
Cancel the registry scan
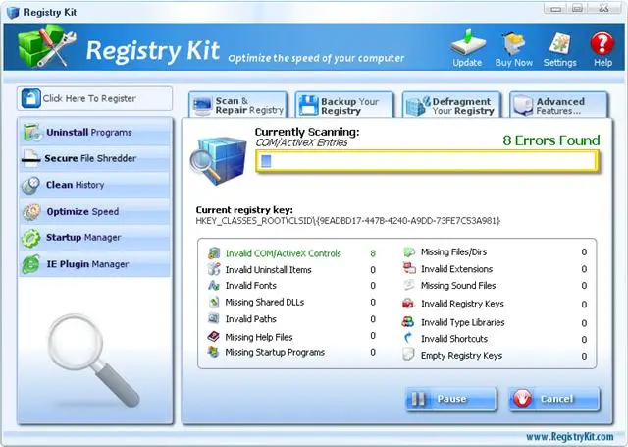click(x=554, y=399)
